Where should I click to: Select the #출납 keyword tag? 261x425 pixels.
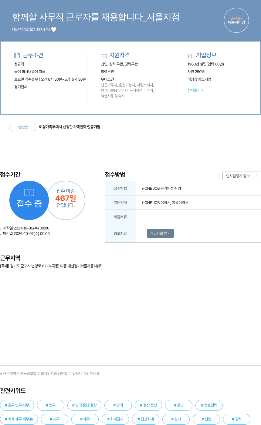click(x=179, y=405)
